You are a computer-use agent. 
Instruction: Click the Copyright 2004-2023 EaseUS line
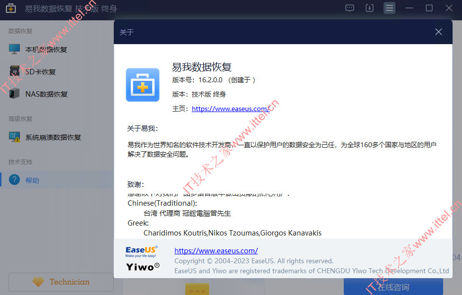click(x=254, y=261)
